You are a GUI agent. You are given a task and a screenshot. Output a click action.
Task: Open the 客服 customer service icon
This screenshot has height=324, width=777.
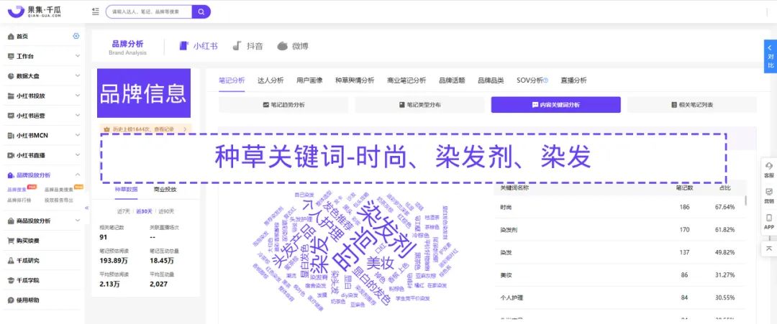[769, 170]
